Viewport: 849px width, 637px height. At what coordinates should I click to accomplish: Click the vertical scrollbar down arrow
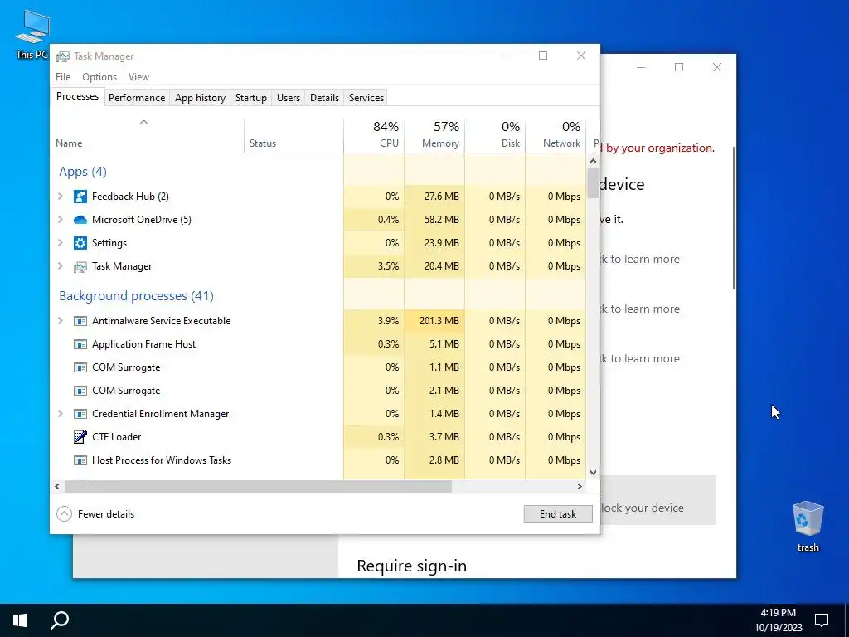tap(593, 472)
